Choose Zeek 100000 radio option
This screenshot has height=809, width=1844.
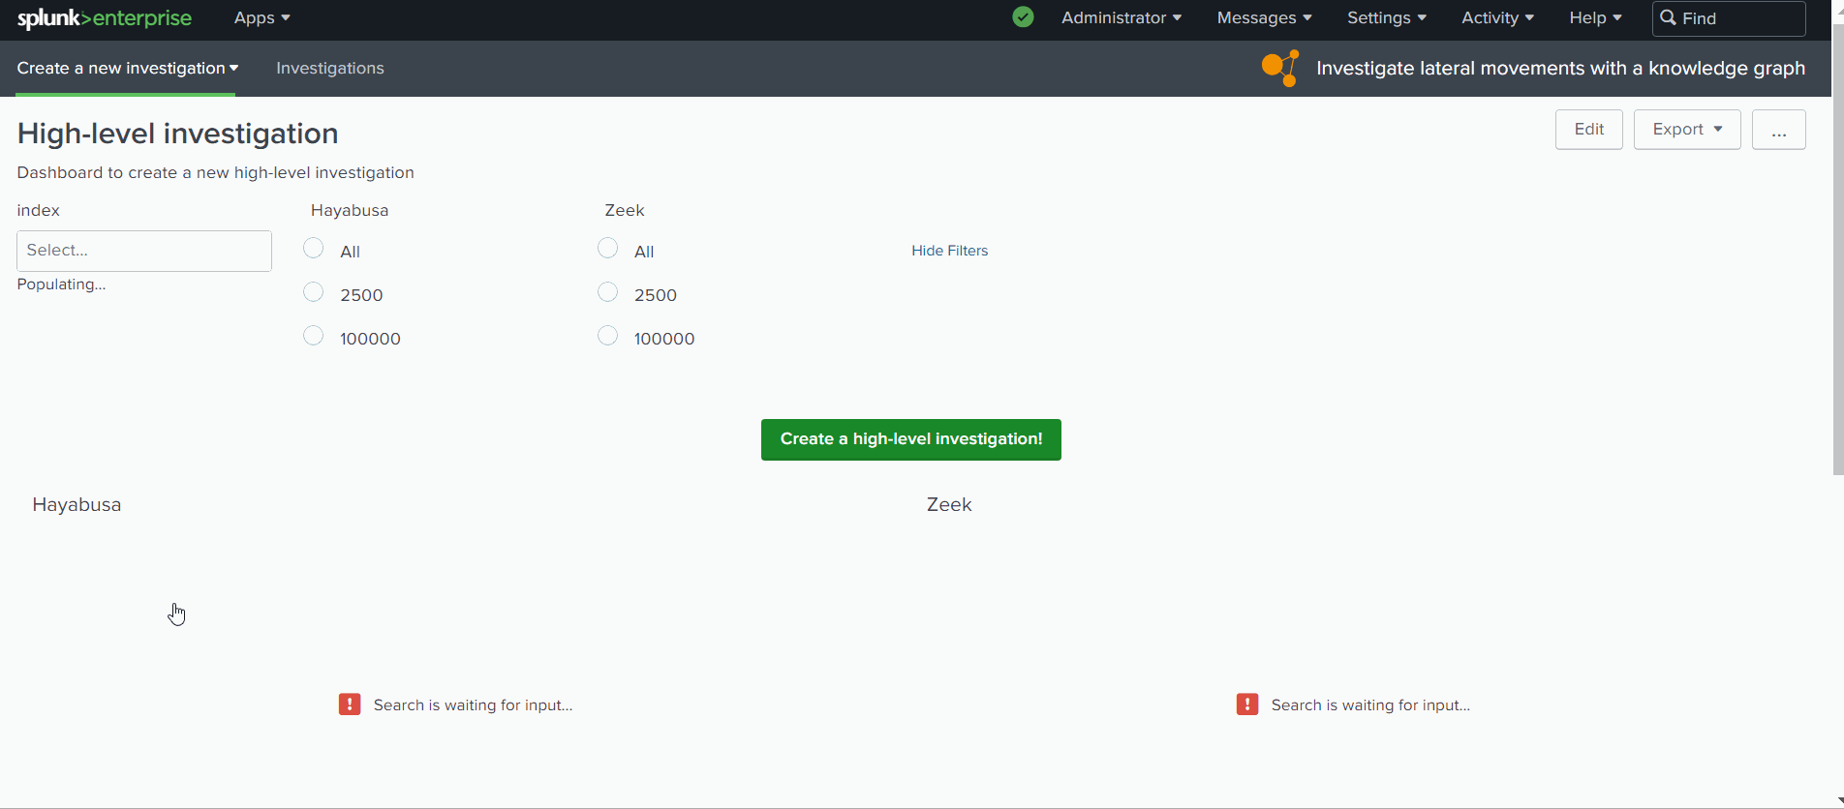608,336
